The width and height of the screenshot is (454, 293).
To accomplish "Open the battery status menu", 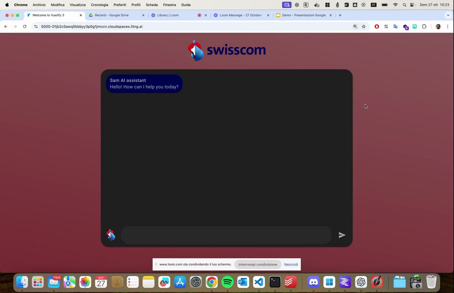I will [x=384, y=5].
